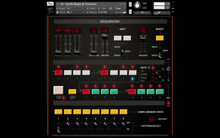The image size is (220, 138).
Task: Select SCALE edit mode in list
Action: point(144,78)
